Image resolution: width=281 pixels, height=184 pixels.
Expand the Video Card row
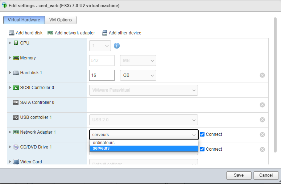pyautogui.click(x=10, y=162)
